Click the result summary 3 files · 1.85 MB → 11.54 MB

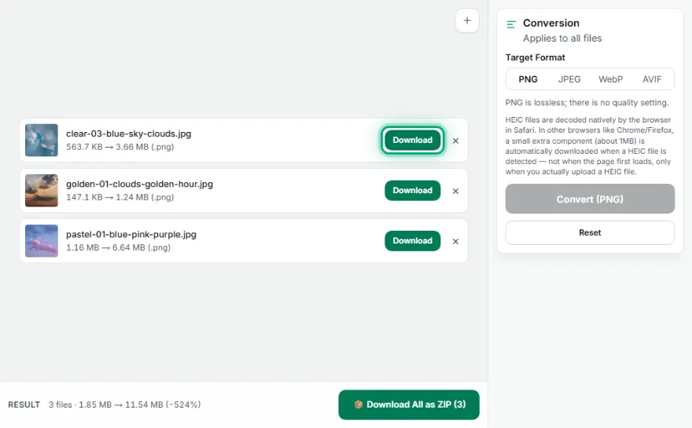pyautogui.click(x=124, y=404)
